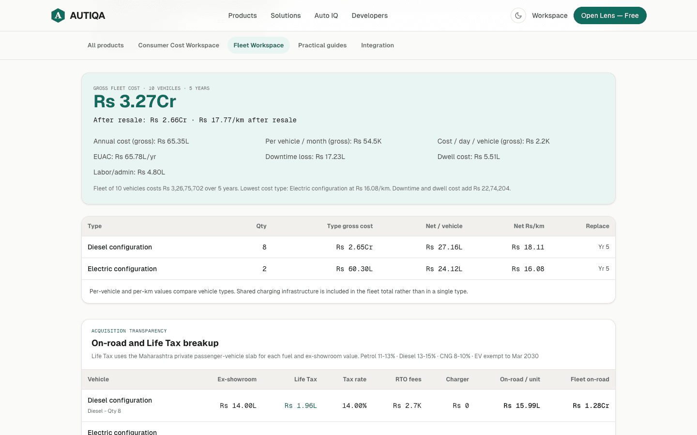Open the Solutions menu

point(286,15)
